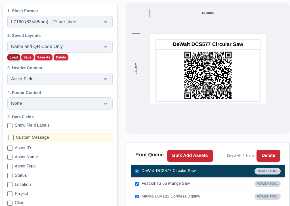Uncheck Makita DJV182 Cordless Jigsaw
The height and width of the screenshot is (206, 290).
pyautogui.click(x=137, y=196)
